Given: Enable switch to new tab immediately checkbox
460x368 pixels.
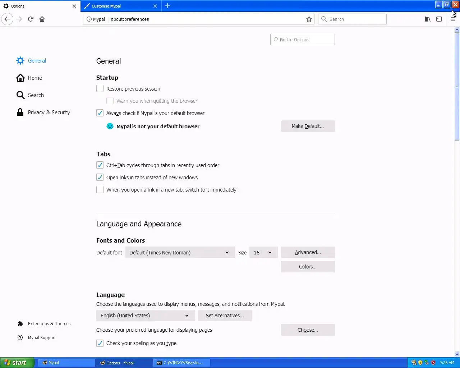Looking at the screenshot, I should click(x=100, y=189).
